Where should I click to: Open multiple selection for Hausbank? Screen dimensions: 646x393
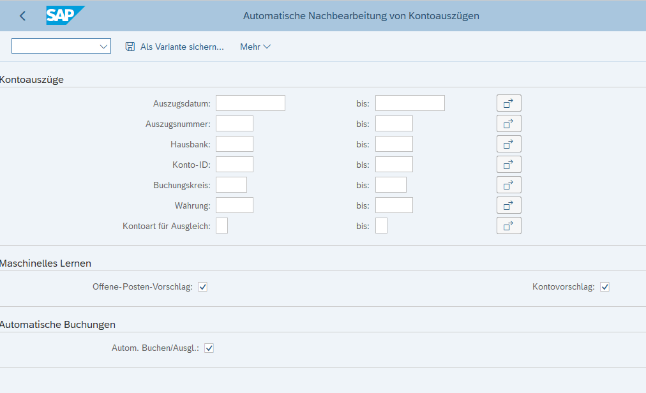tap(509, 144)
